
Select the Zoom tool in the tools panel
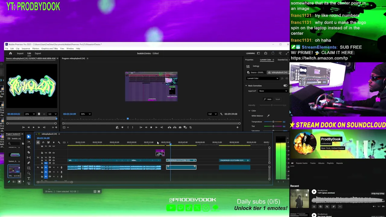tap(29, 173)
